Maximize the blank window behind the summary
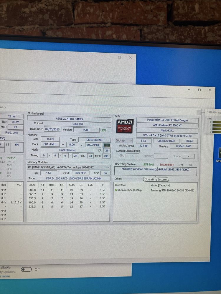 [119, 57]
